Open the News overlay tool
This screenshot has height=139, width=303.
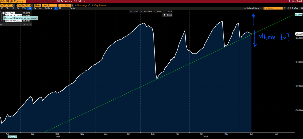pos(158,12)
